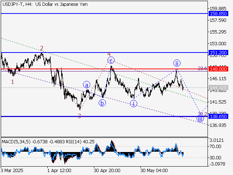Click the red wave 1 label
Screen dimensions: 233x175
(12, 82)
